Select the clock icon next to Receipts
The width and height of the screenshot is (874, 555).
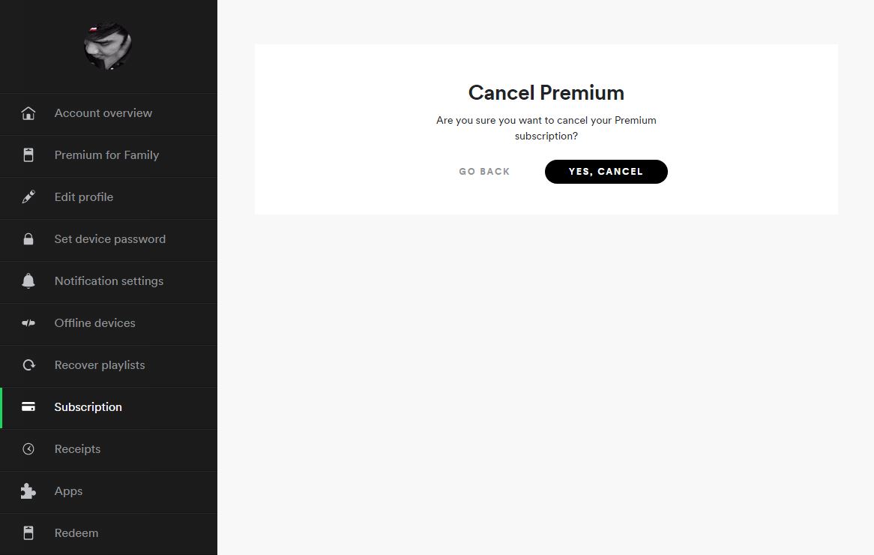[28, 448]
